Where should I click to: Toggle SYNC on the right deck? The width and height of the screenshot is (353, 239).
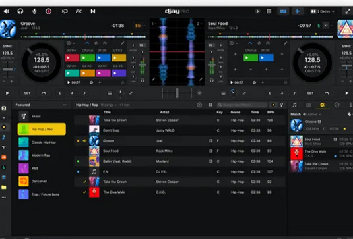point(346,46)
